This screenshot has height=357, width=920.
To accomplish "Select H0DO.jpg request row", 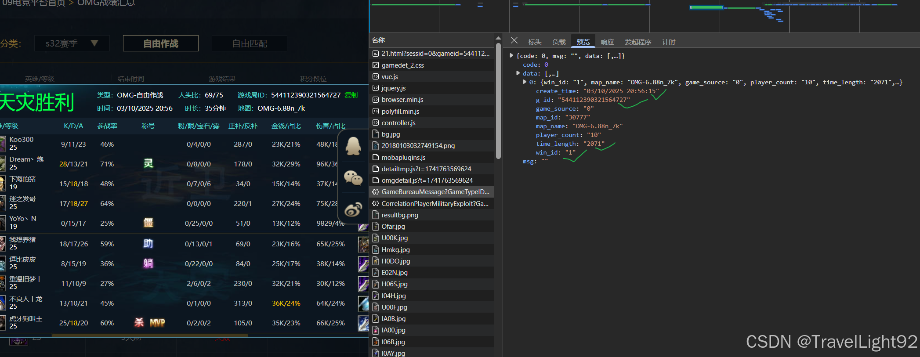I will (x=432, y=261).
